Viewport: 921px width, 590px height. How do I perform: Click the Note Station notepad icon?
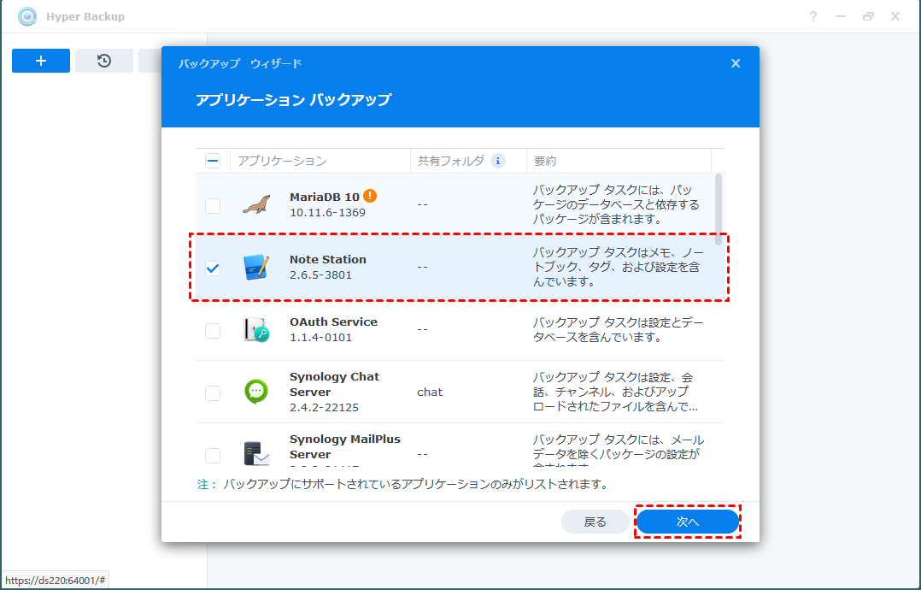(x=256, y=267)
